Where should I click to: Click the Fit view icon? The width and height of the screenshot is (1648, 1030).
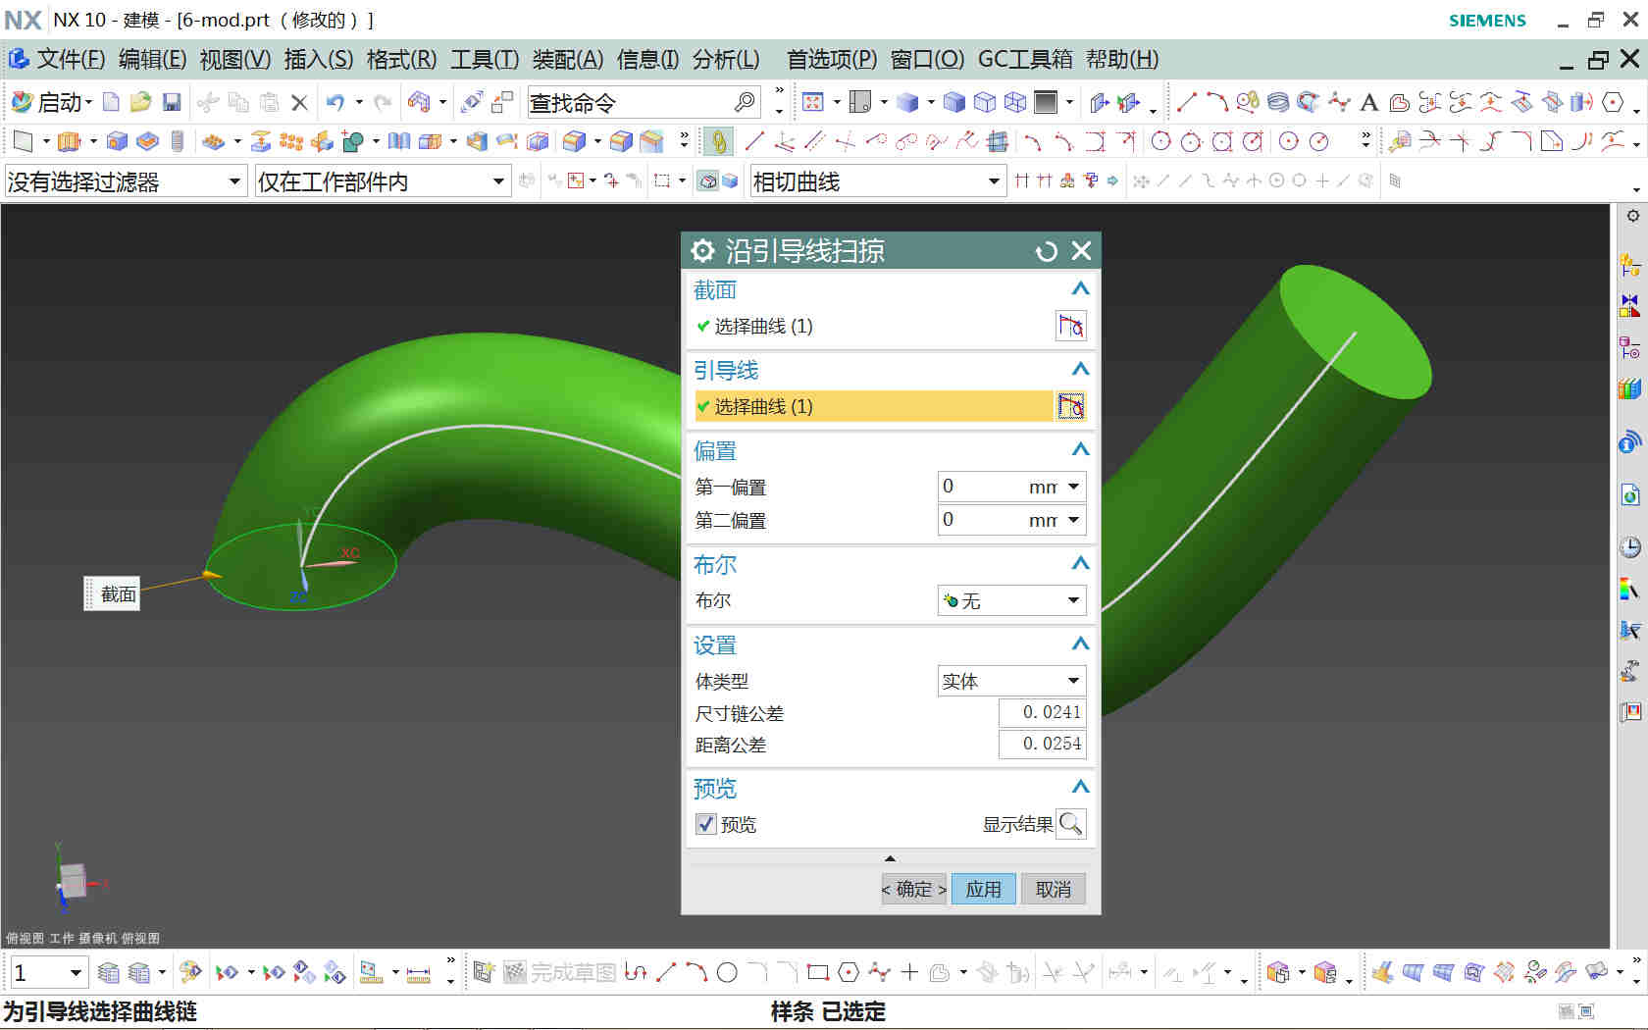coord(812,102)
